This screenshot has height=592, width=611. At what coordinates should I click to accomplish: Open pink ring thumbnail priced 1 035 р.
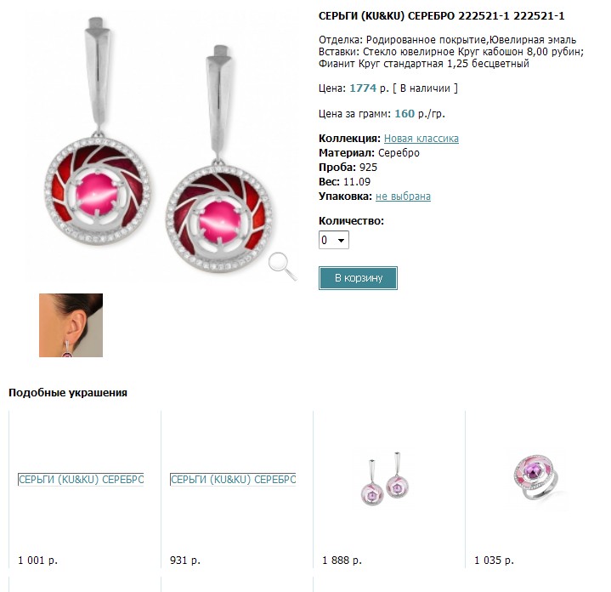[537, 478]
